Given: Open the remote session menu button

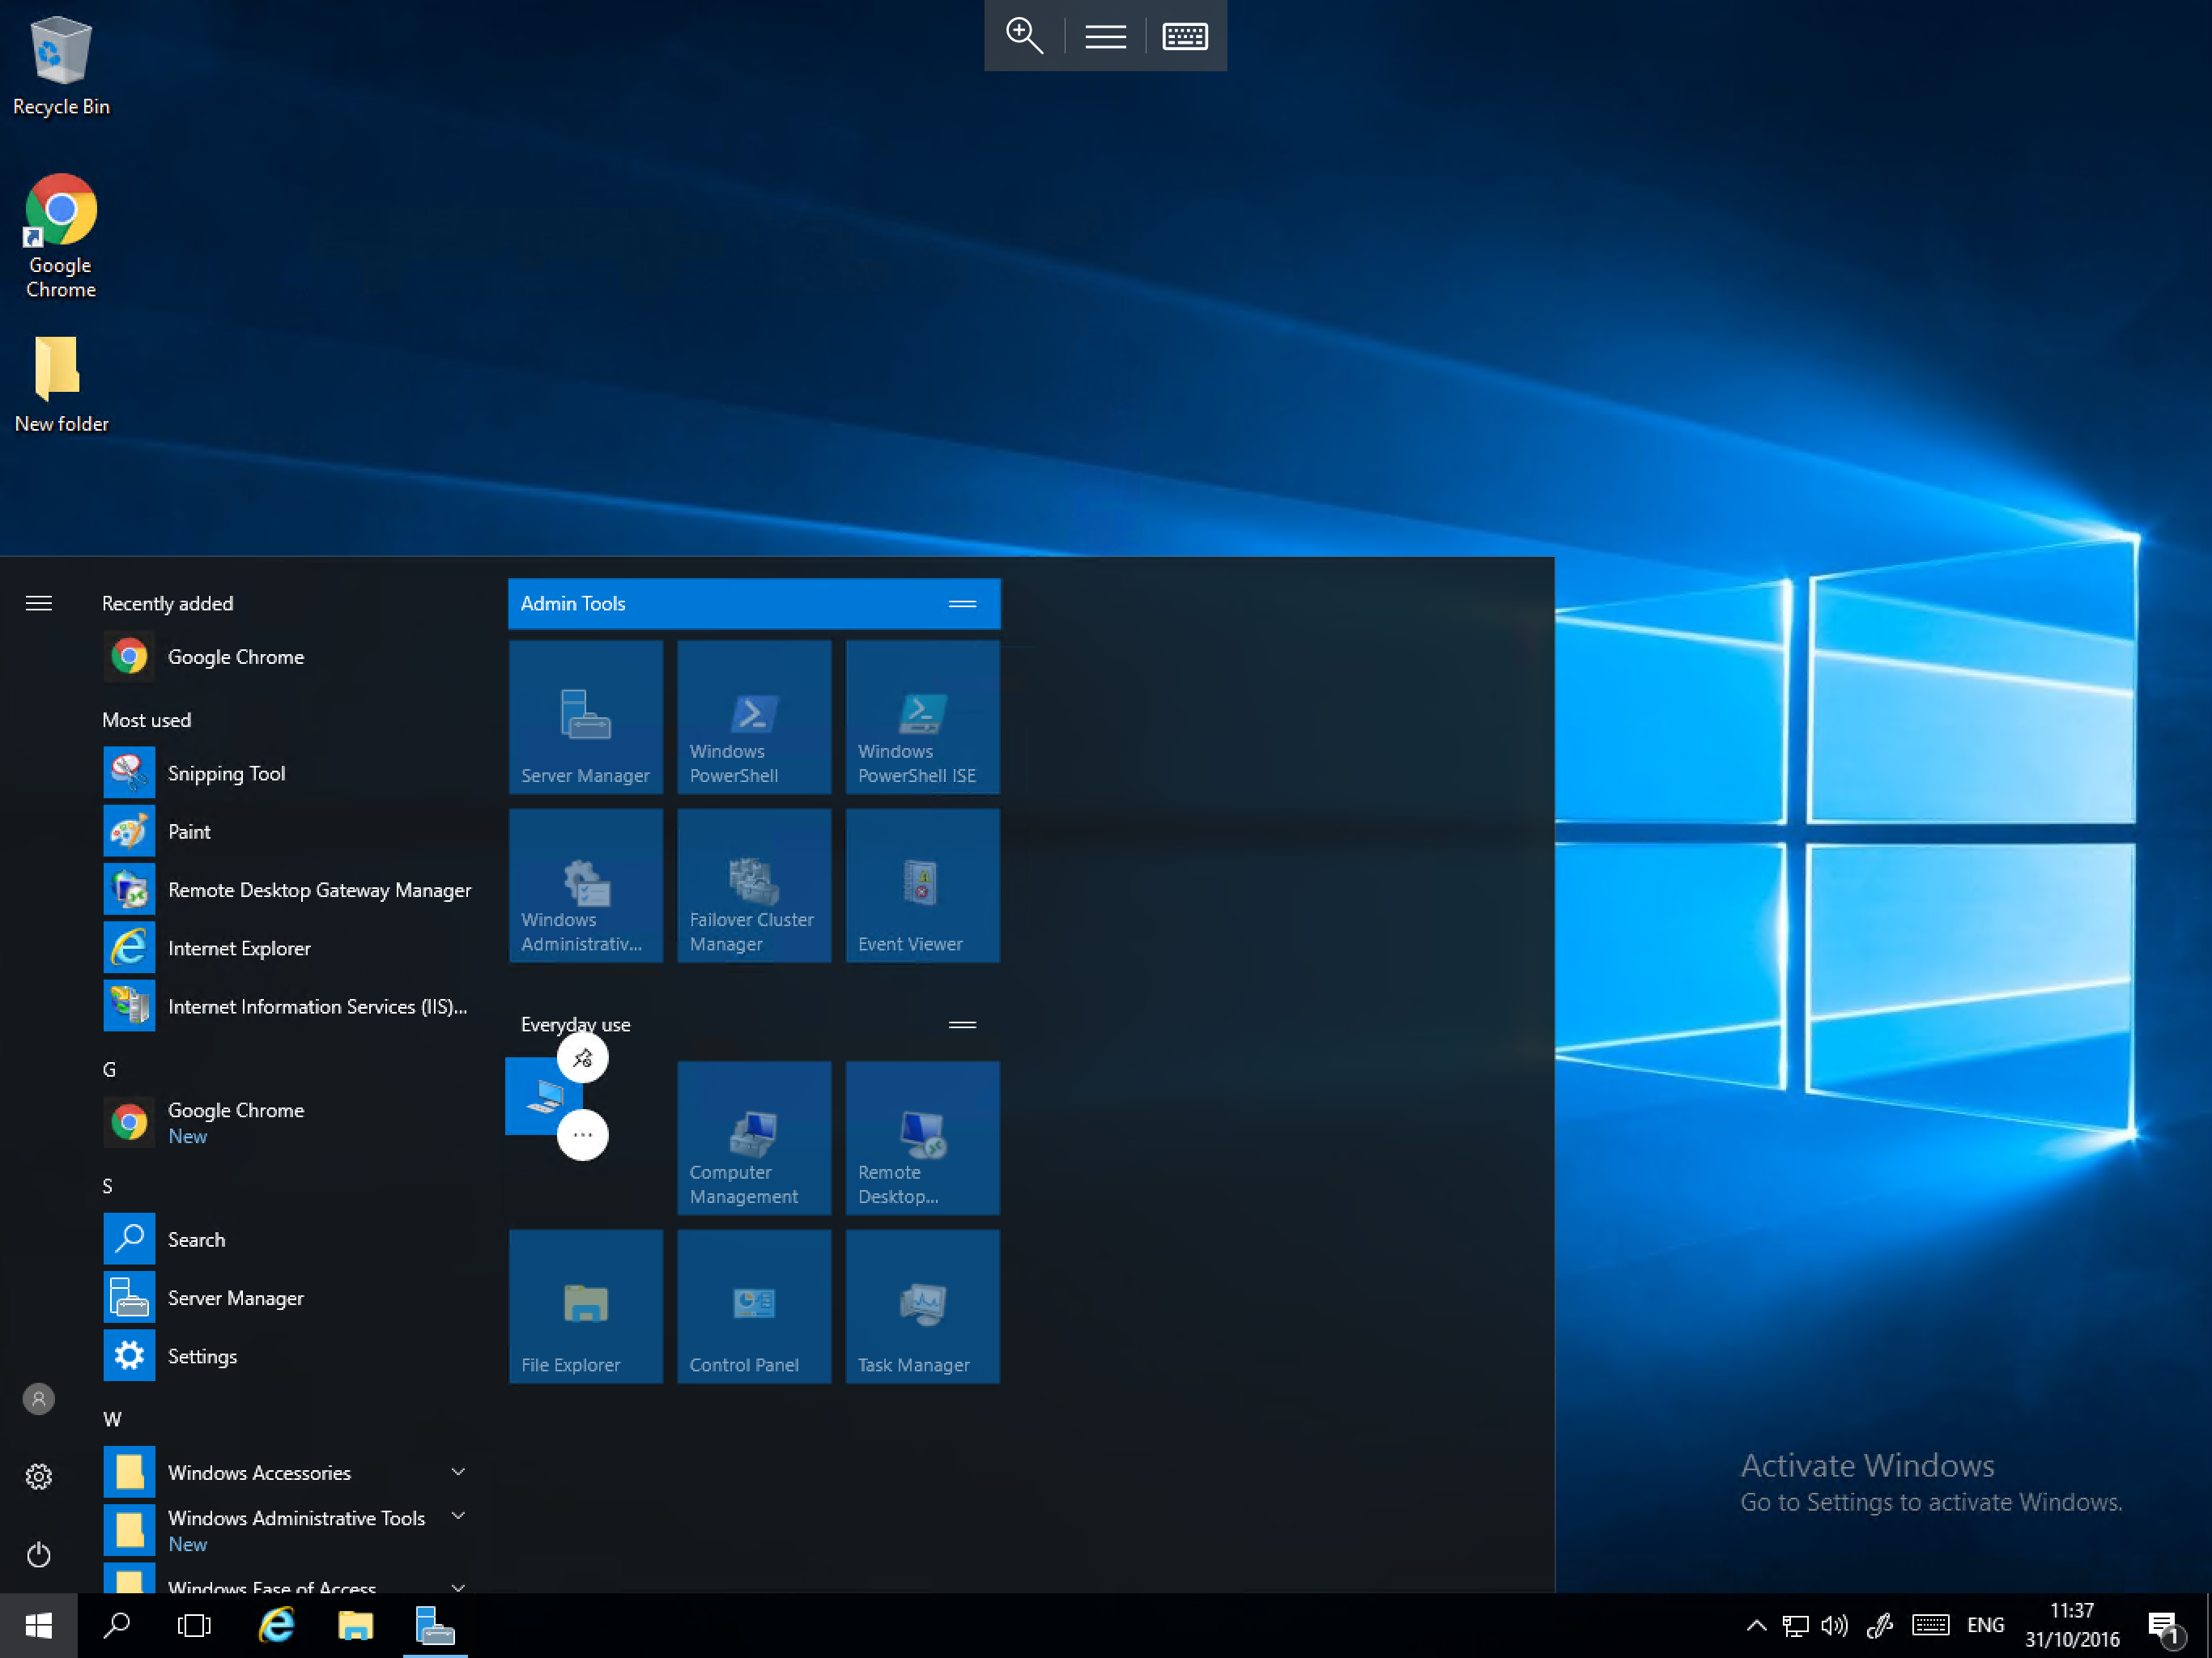Looking at the screenshot, I should [x=1106, y=36].
